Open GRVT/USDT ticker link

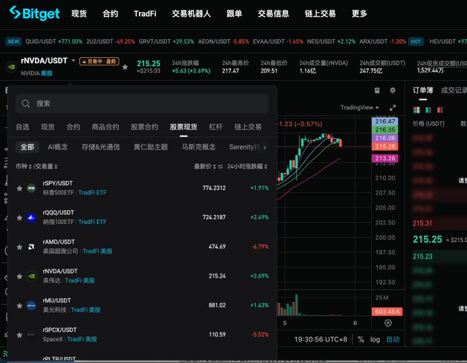(166, 41)
